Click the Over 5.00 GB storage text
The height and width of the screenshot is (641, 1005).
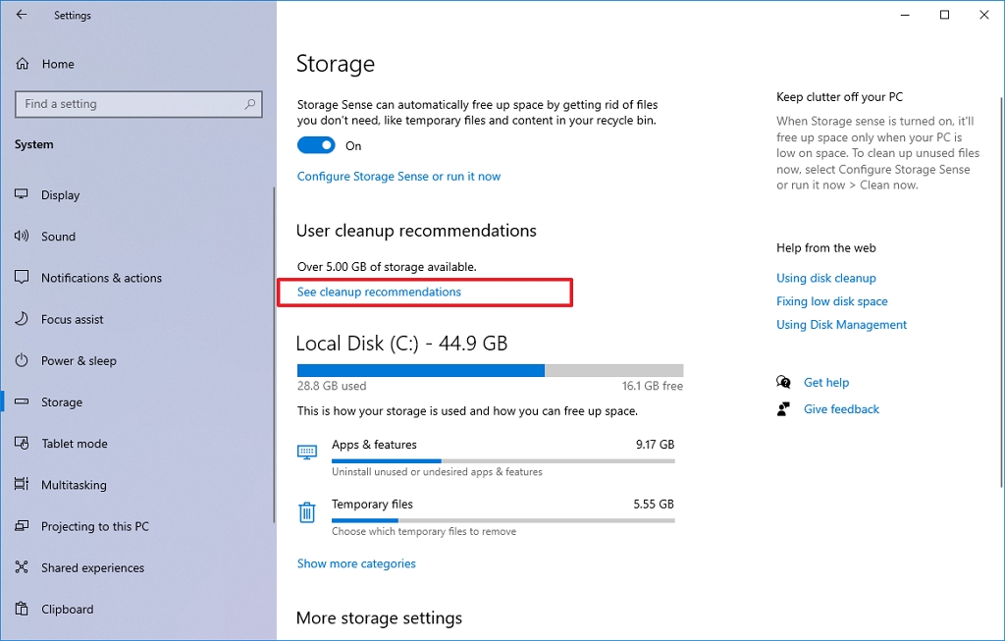tap(387, 267)
